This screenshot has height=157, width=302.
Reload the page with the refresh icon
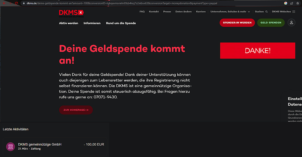pos(16,3)
